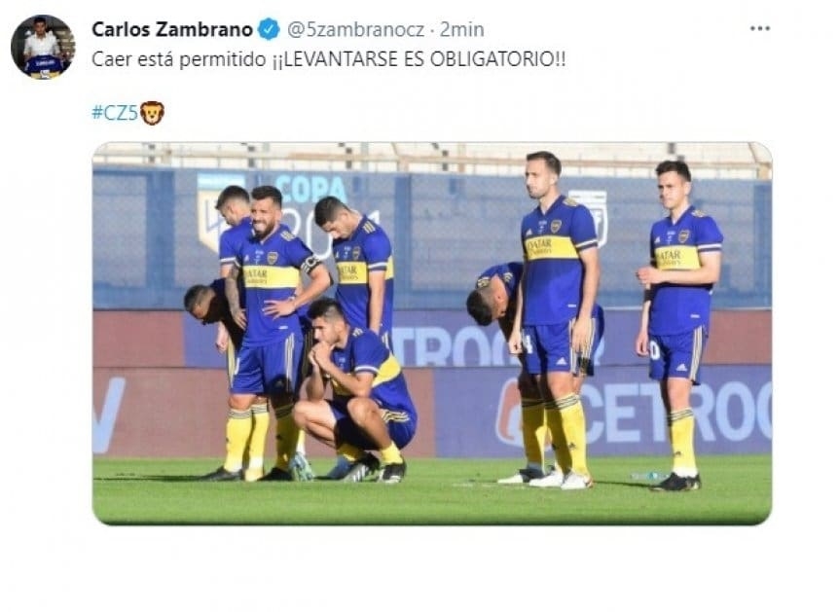Click the 'Caer está permitido' tweet text
839x612 pixels.
click(x=179, y=58)
